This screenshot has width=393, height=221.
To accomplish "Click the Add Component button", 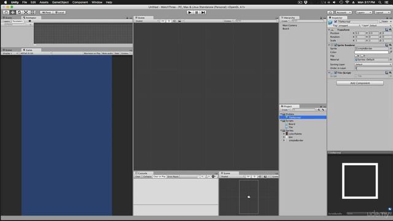I will click(x=360, y=83).
